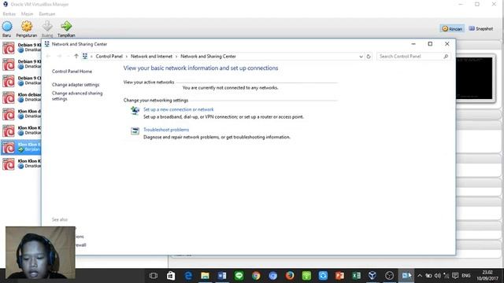This screenshot has width=504, height=283.
Task: Click the Back arrow in Control Panel window
Action: (x=48, y=56)
